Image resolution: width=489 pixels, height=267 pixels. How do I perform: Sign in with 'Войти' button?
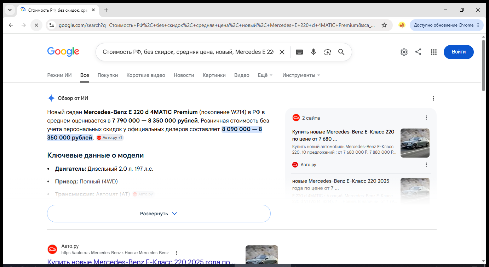click(459, 52)
